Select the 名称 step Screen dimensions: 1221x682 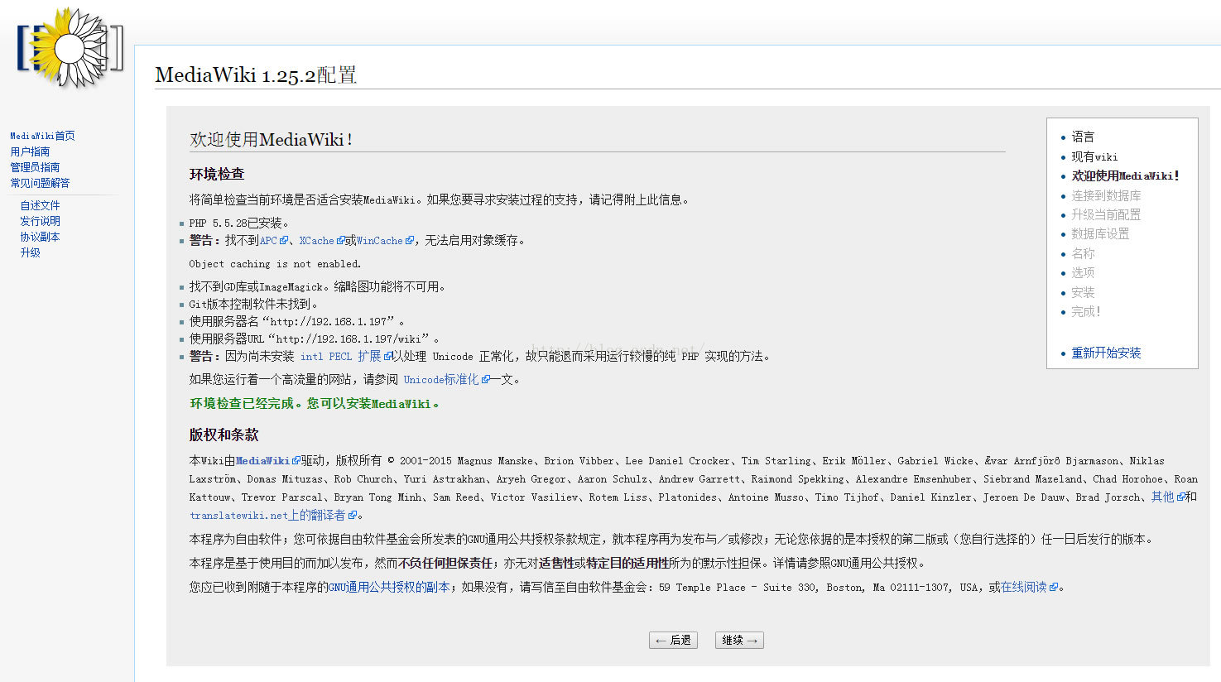tap(1083, 253)
